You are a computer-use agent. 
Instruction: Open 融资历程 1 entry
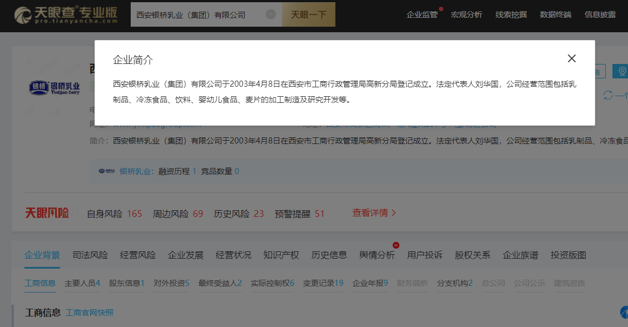(x=177, y=171)
